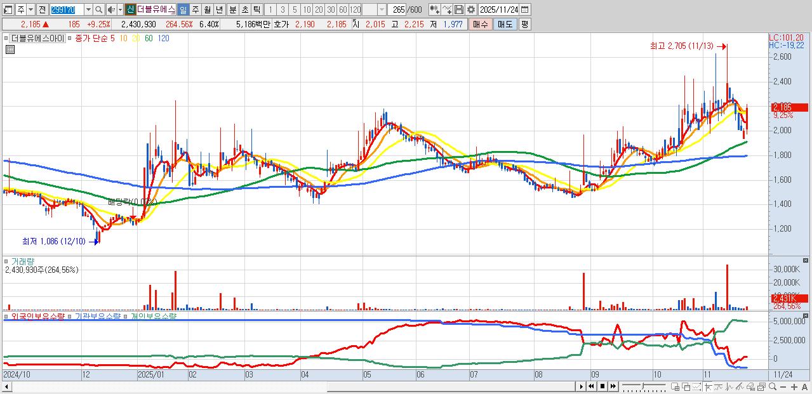Select the 3 interval button
Image resolution: width=812 pixels, height=394 pixels.
pyautogui.click(x=282, y=10)
